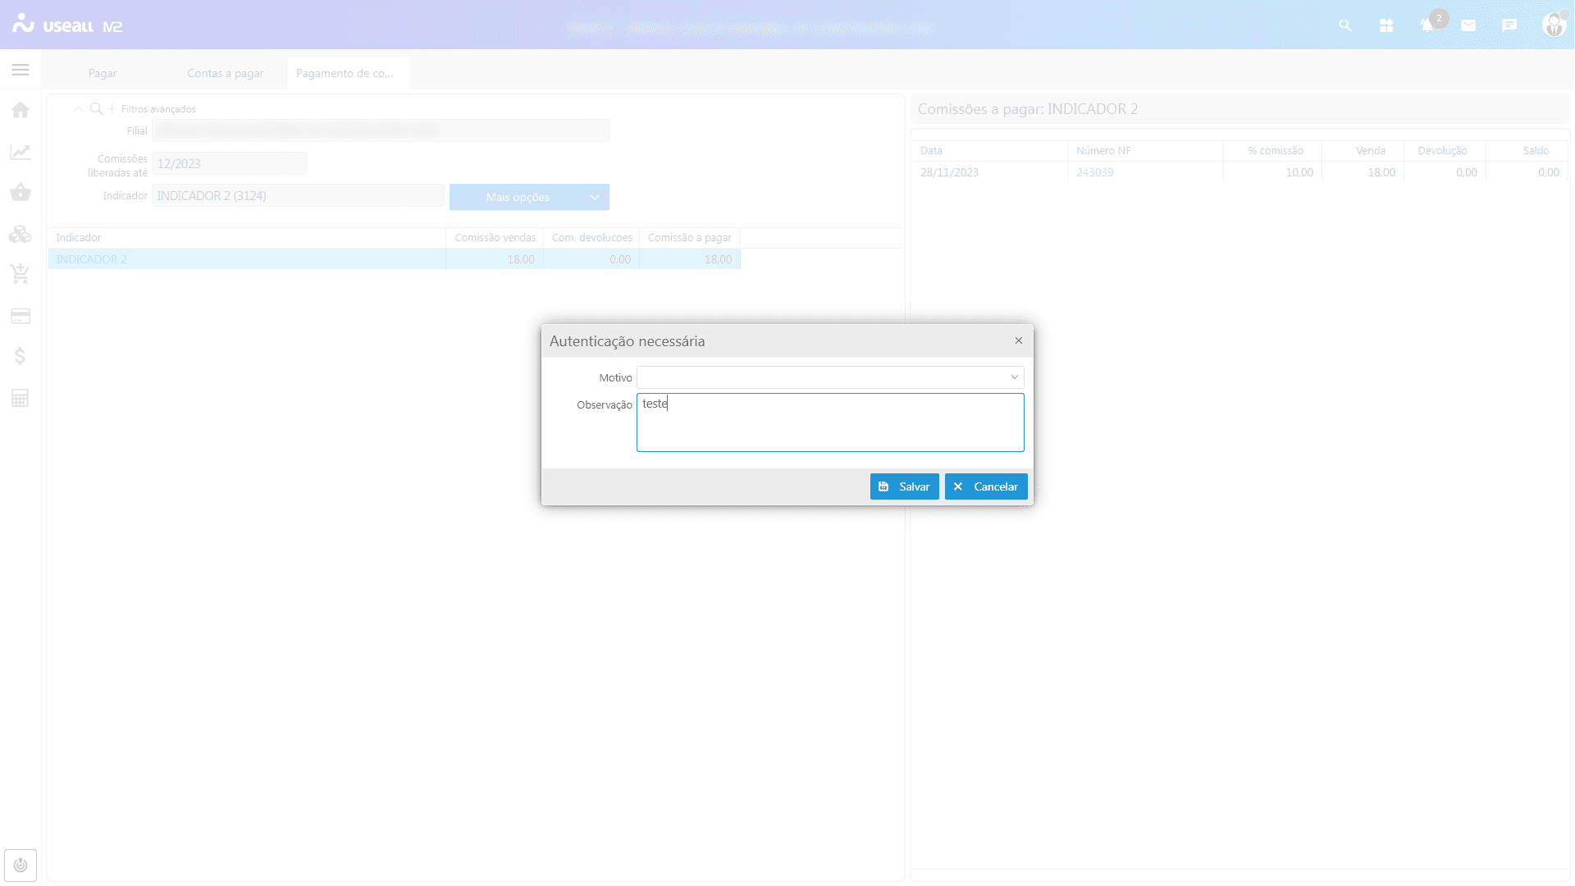Image resolution: width=1575 pixels, height=886 pixels.
Task: Open the apps dashboard icon in header
Action: pos(1386,25)
